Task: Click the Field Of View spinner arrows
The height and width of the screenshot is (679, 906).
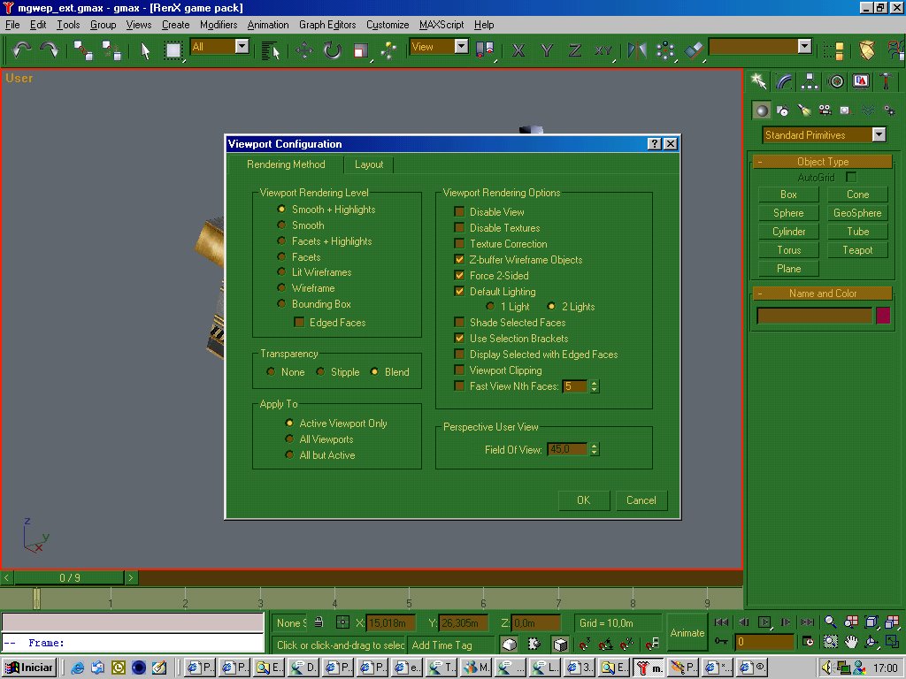Action: (x=595, y=449)
